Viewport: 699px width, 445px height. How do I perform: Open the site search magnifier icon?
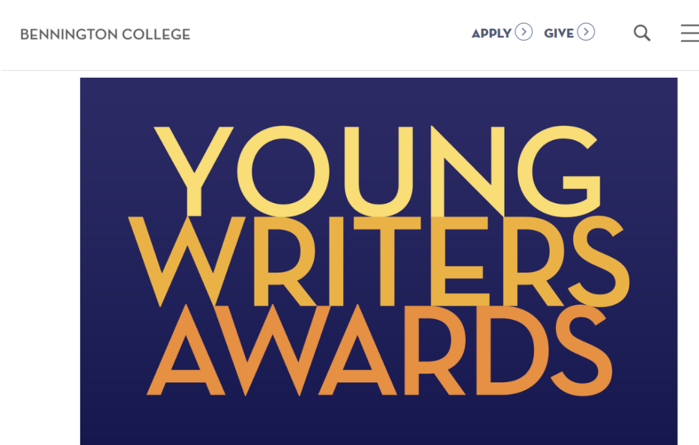tap(642, 33)
